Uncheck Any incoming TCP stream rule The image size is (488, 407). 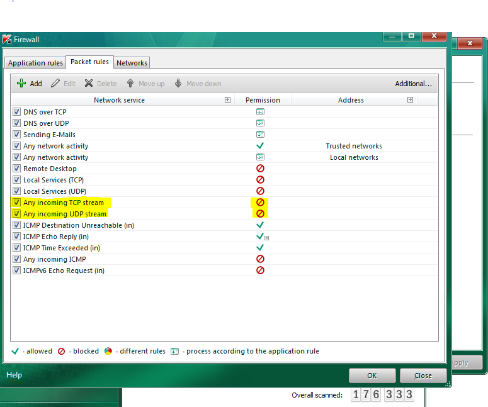coord(17,203)
